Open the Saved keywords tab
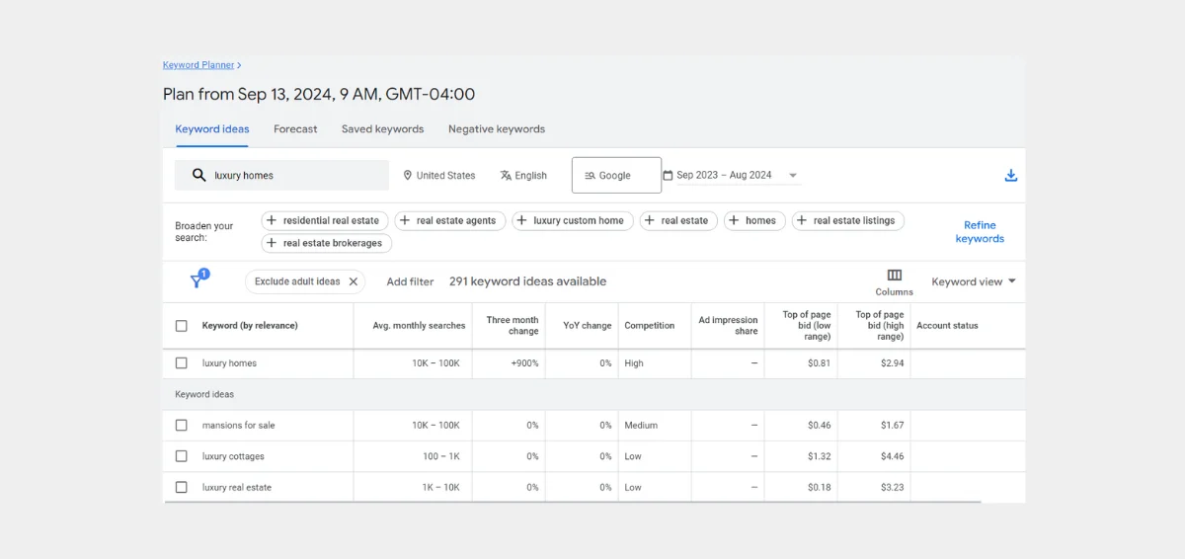Image resolution: width=1185 pixels, height=559 pixels. 382,129
